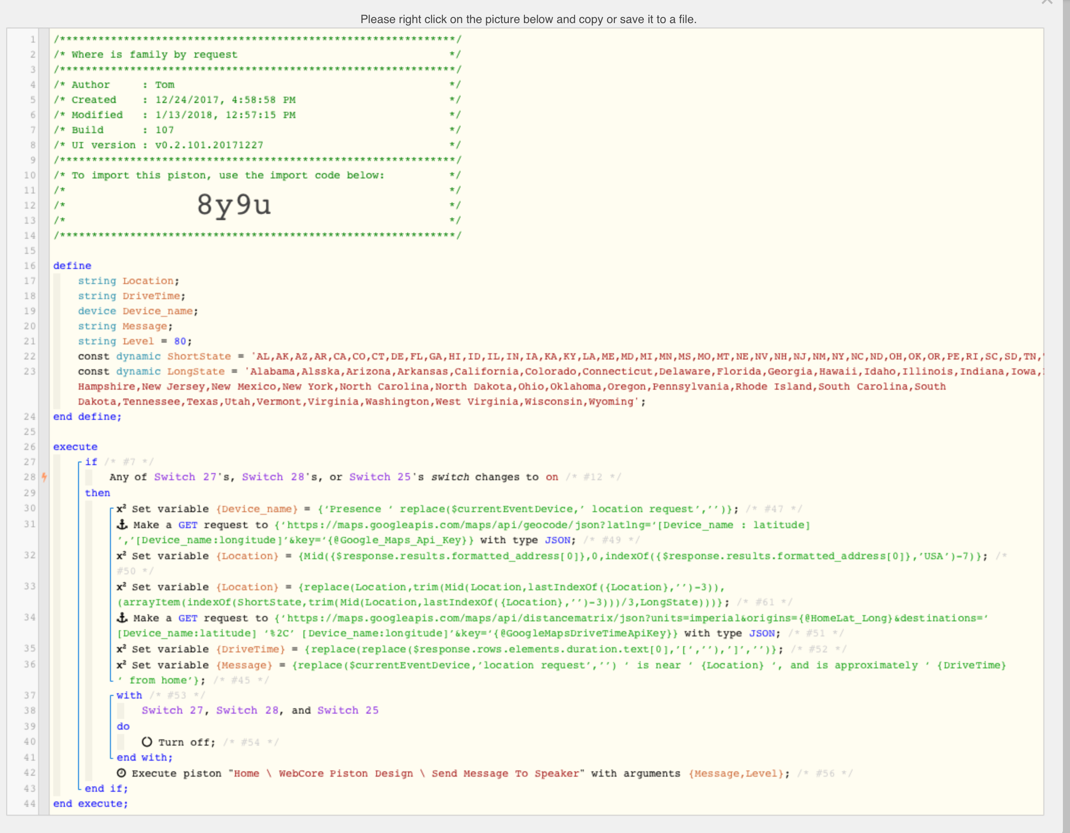The height and width of the screenshot is (833, 1070).
Task: Click the clock icon beside Execute piston
Action: [x=122, y=773]
